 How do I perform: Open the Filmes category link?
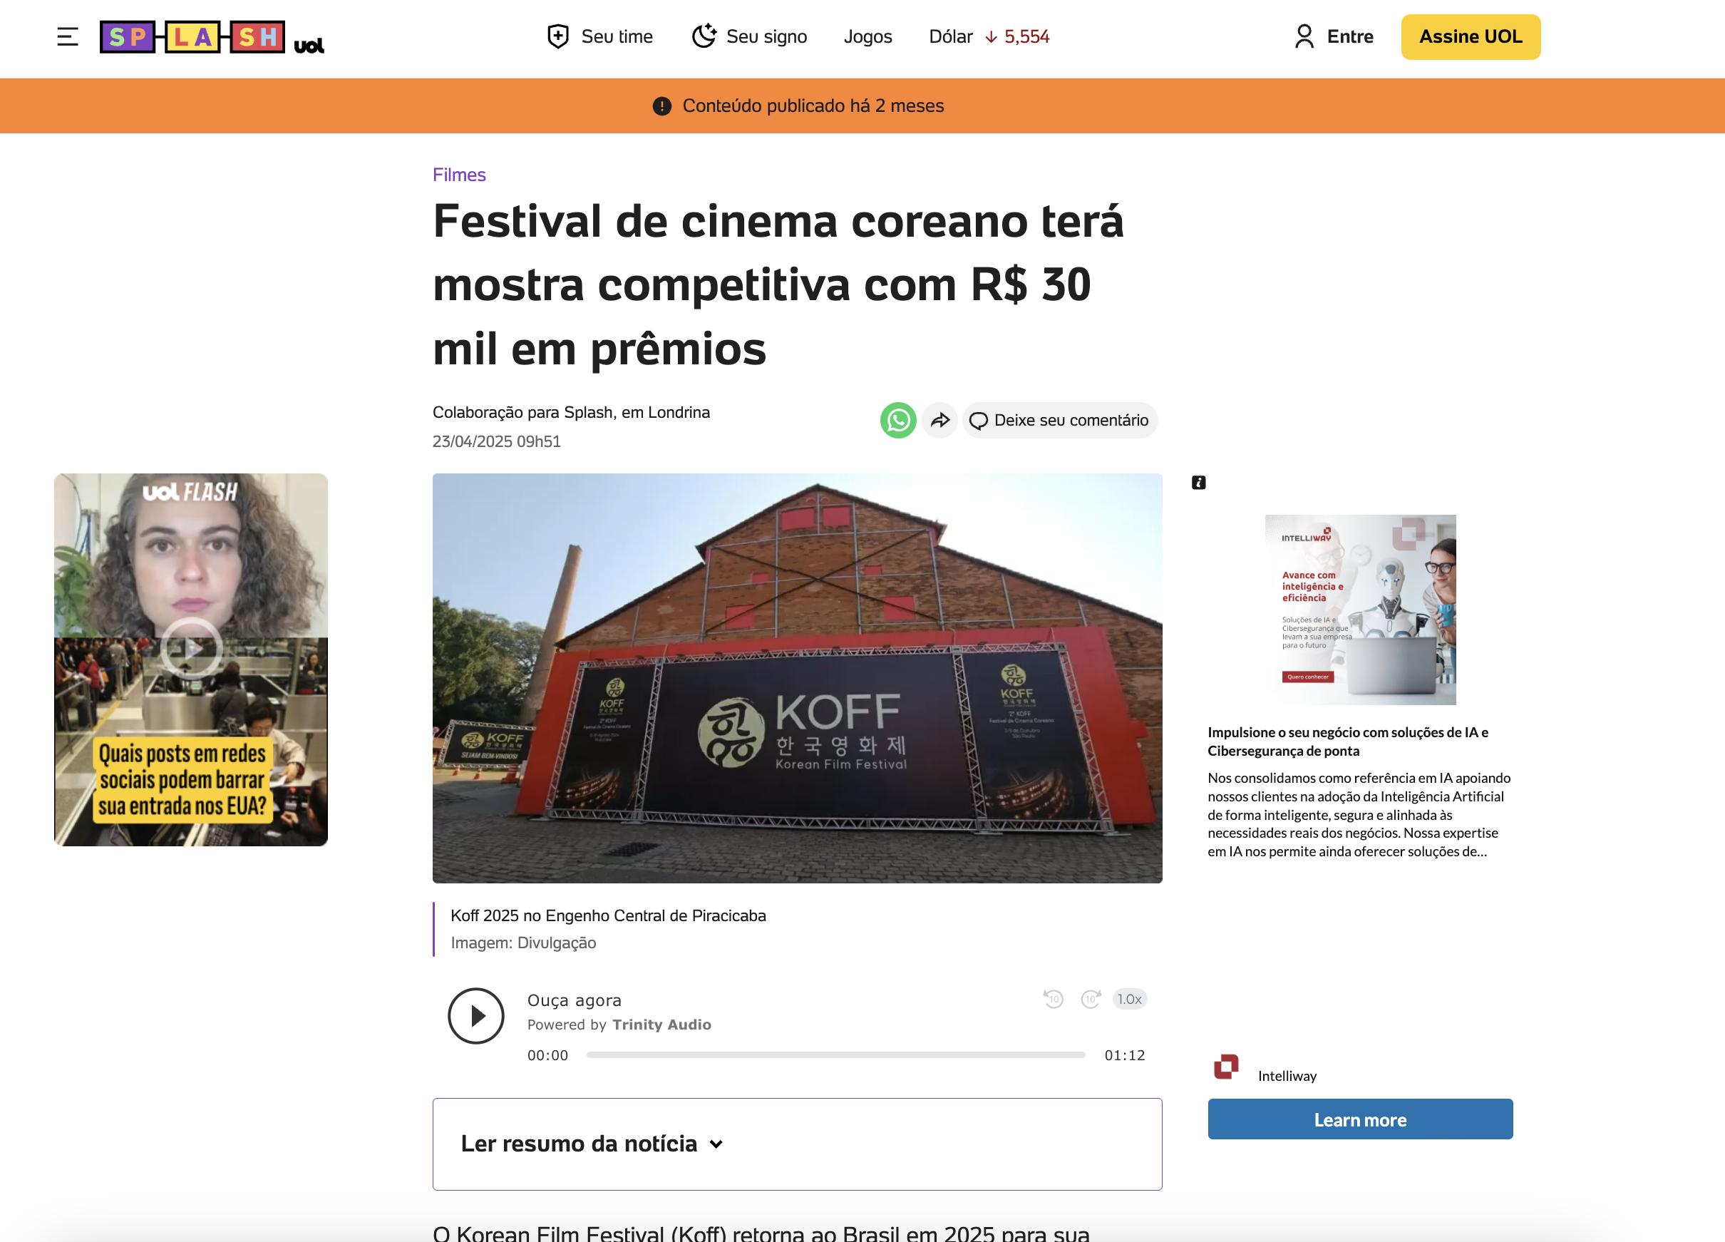click(x=458, y=175)
